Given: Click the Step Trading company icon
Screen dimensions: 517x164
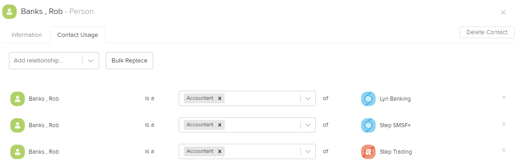Looking at the screenshot, I should (x=368, y=151).
